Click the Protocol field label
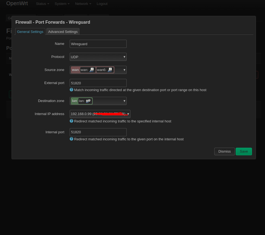 (x=58, y=57)
